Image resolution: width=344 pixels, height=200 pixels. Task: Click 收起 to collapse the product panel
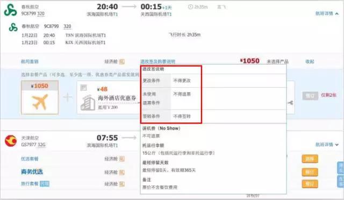(x=310, y=62)
